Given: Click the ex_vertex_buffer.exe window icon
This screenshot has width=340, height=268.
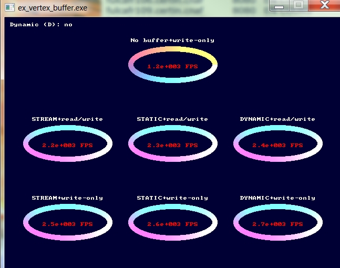Looking at the screenshot, I should (9, 8).
